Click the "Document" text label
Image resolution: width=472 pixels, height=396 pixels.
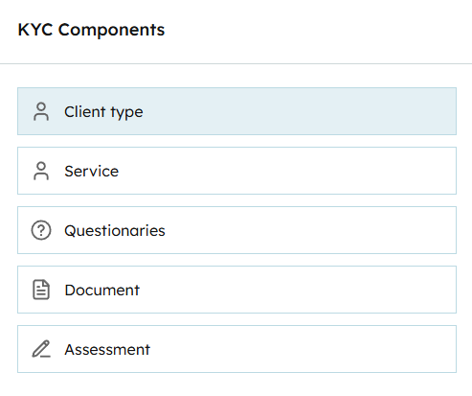tap(102, 290)
